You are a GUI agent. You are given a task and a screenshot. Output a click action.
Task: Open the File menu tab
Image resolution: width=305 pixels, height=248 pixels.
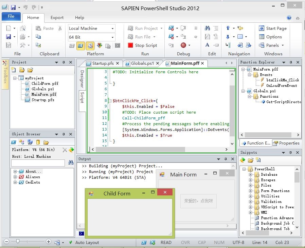tap(11, 16)
